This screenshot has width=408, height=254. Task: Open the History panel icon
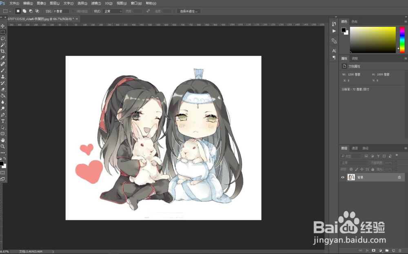(334, 24)
